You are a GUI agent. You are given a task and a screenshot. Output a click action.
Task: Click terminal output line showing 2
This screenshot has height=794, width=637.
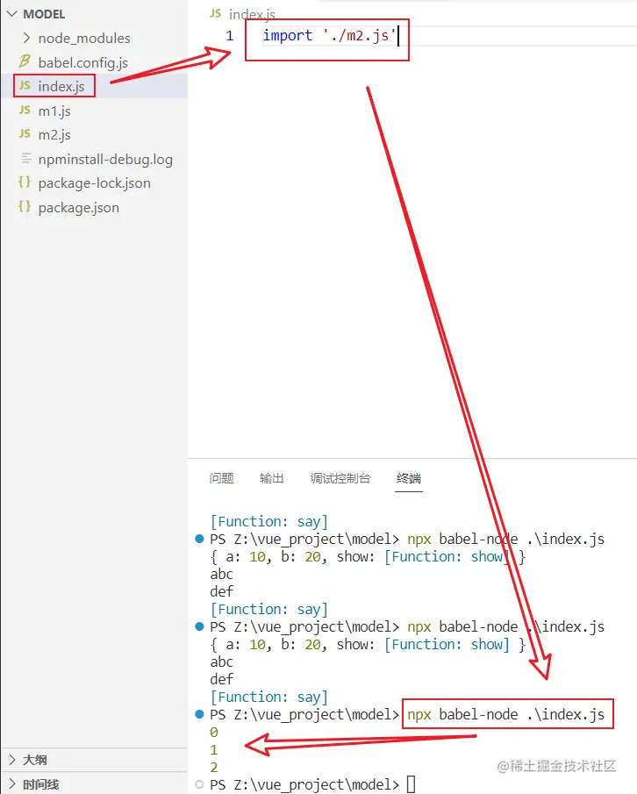214,767
